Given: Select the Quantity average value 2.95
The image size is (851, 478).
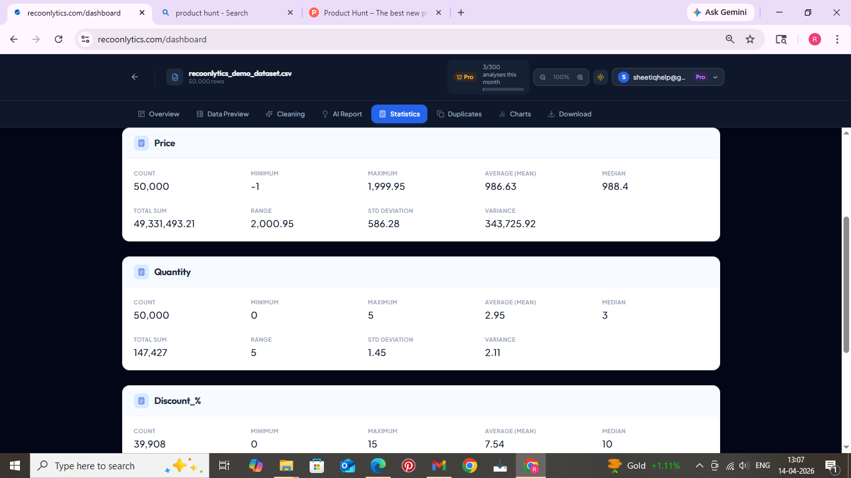Looking at the screenshot, I should [x=495, y=316].
